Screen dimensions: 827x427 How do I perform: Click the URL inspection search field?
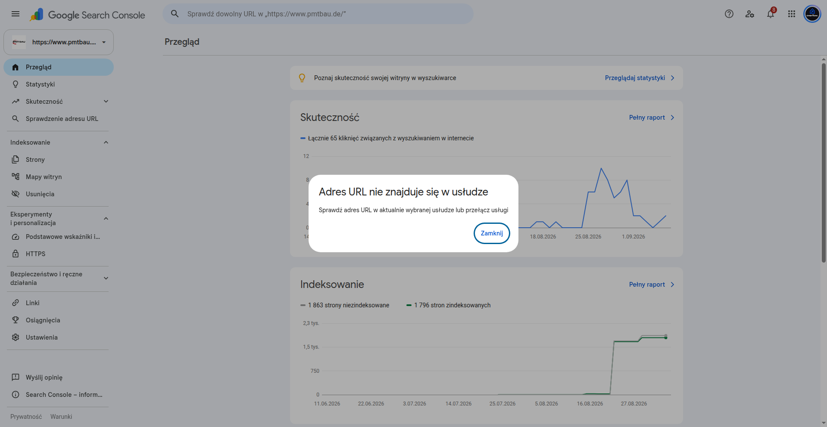pyautogui.click(x=318, y=14)
